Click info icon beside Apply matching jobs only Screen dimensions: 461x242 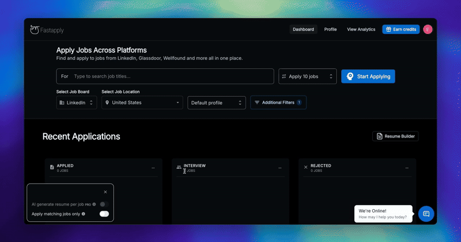tap(84, 214)
